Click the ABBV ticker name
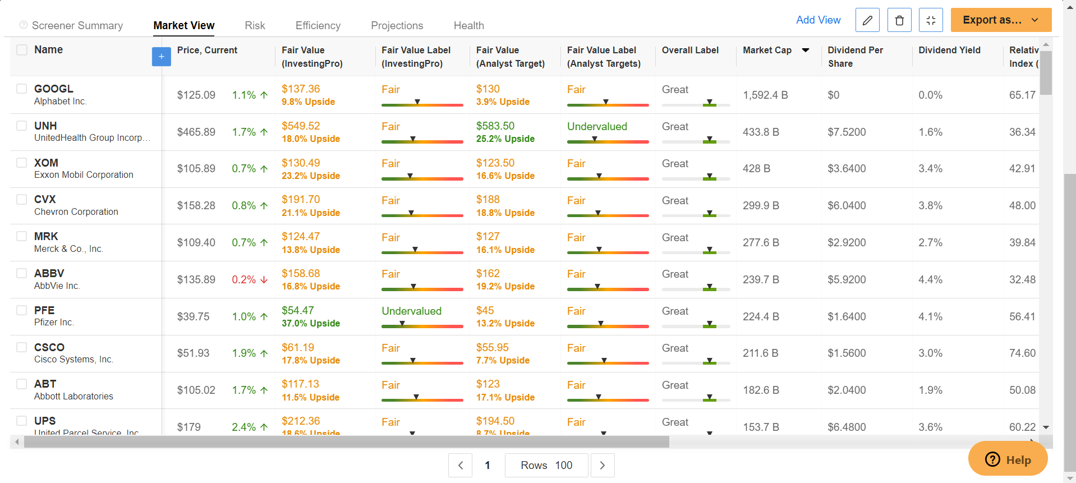The height and width of the screenshot is (483, 1076). (x=49, y=273)
